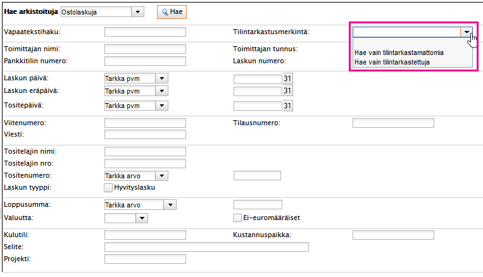Select Hae vain tilintarkastamattomia option
Viewport: 483px width, 277px height.
coord(399,52)
